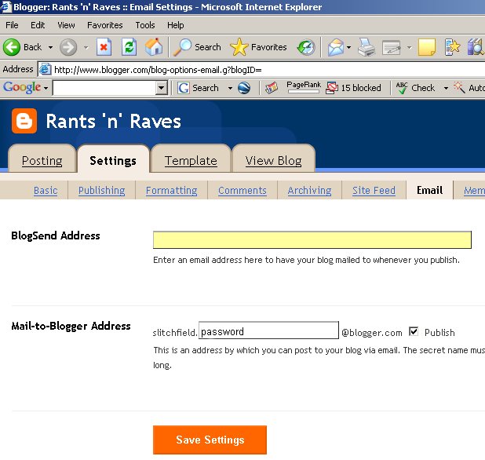Run the ABC spell Check button
Viewport: 485px width, 460px height.
(x=415, y=88)
